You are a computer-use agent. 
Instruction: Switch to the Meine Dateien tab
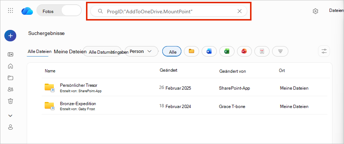70,51
